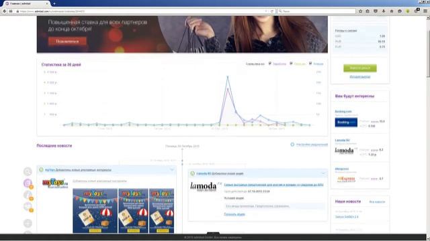
Task: Go to browser home page icon
Action: coord(392,11)
